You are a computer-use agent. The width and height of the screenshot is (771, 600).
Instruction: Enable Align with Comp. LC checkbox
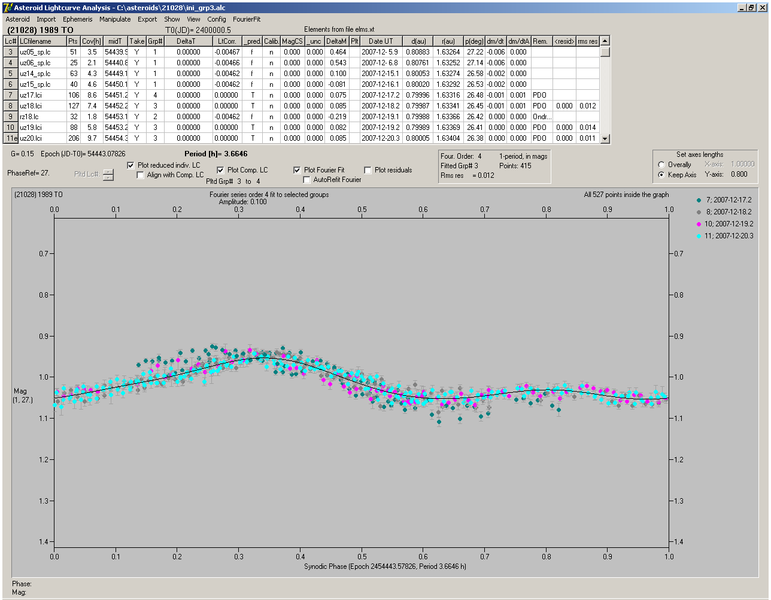[x=141, y=175]
